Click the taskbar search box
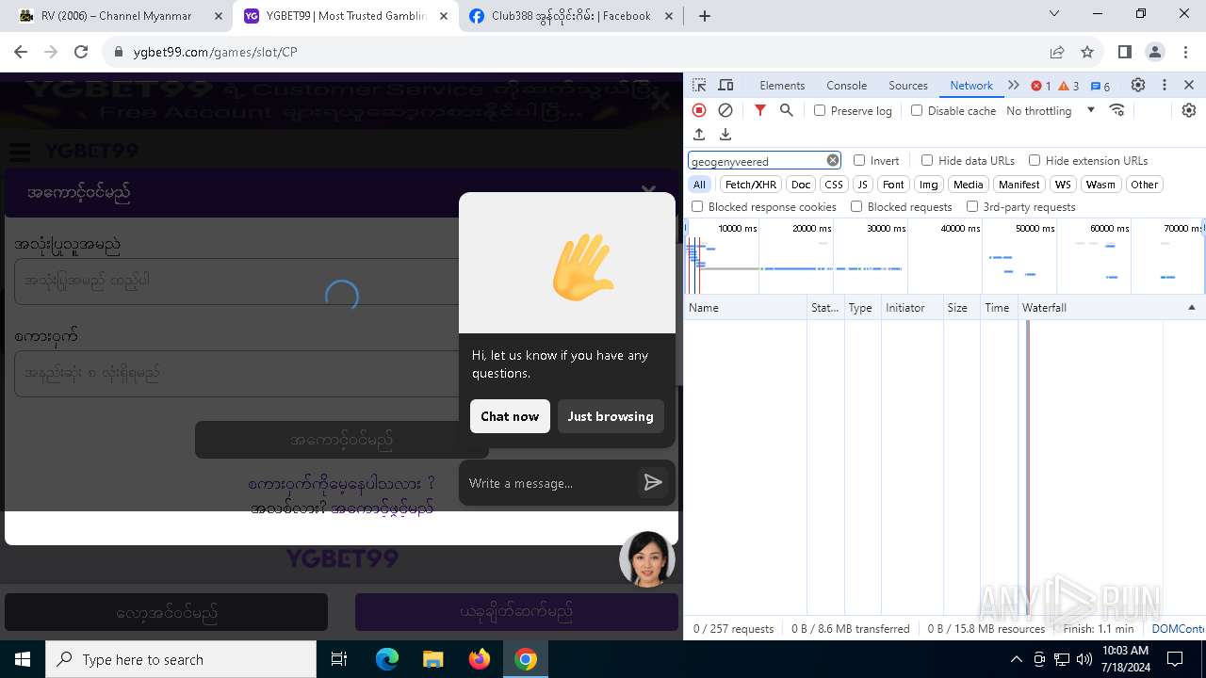 pos(181,659)
